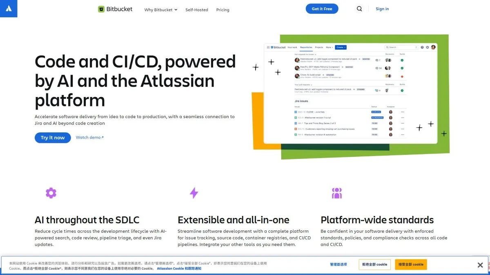The width and height of the screenshot is (490, 275).
Task: Click the Atlassian logo in top corner
Action: [9, 9]
